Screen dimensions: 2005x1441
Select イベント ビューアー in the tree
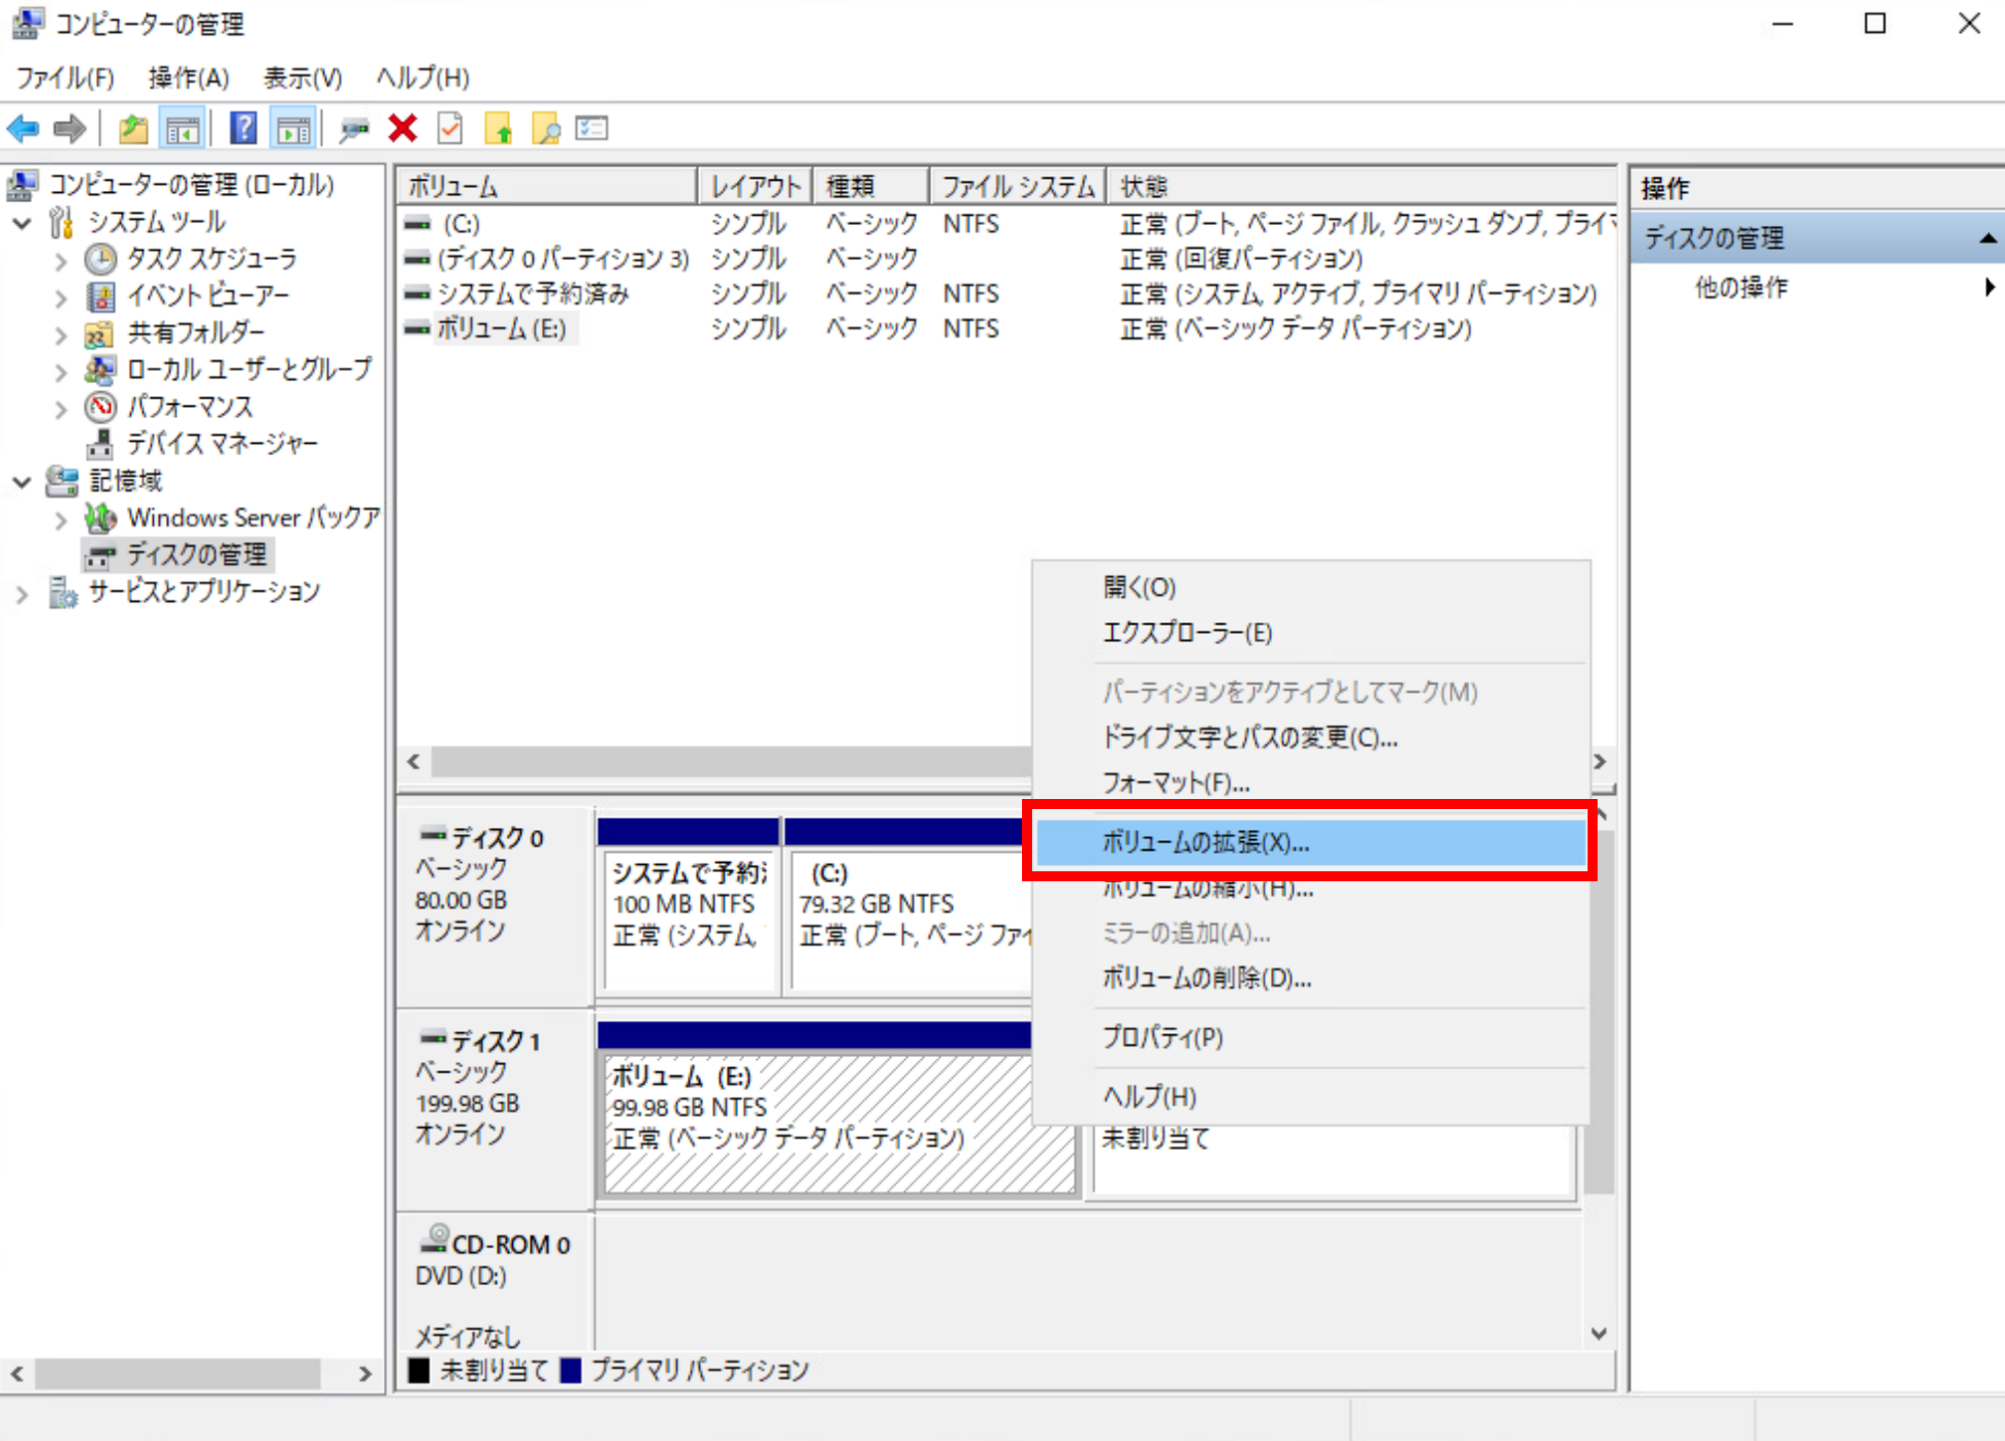208,295
